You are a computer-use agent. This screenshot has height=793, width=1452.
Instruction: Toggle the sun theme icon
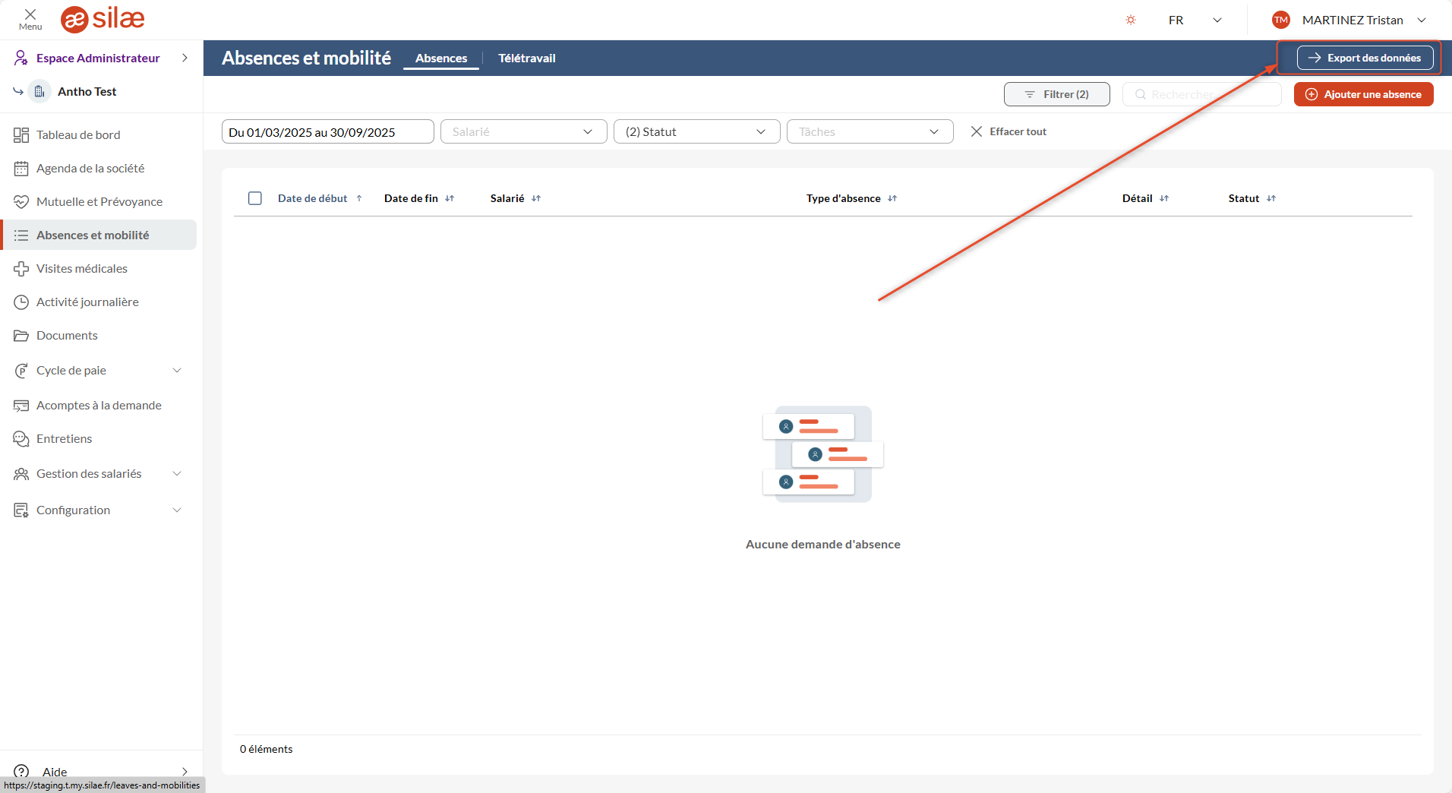(x=1131, y=20)
